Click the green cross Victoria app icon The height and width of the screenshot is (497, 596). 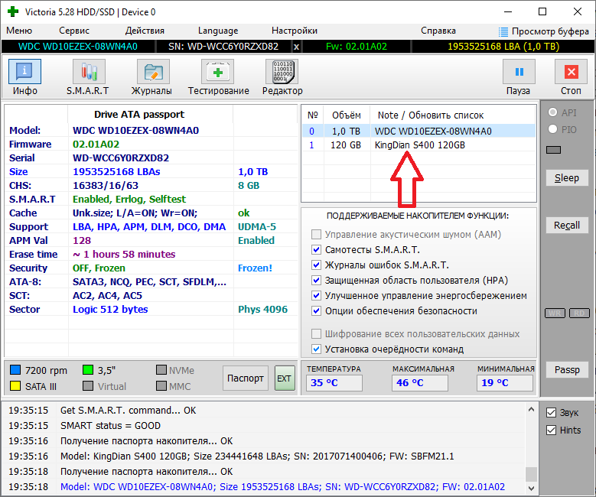tap(13, 11)
